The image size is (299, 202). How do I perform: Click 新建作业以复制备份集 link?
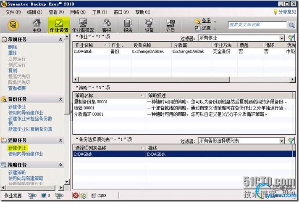tap(30, 129)
